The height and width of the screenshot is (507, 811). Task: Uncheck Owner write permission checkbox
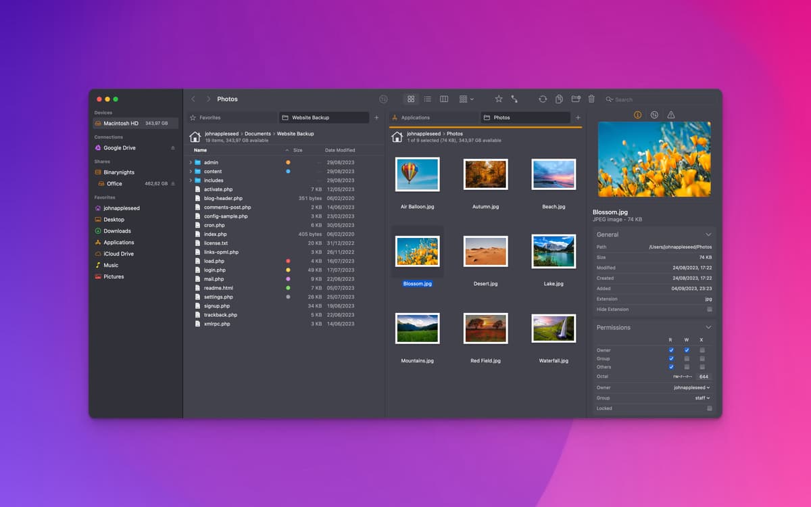pos(687,350)
